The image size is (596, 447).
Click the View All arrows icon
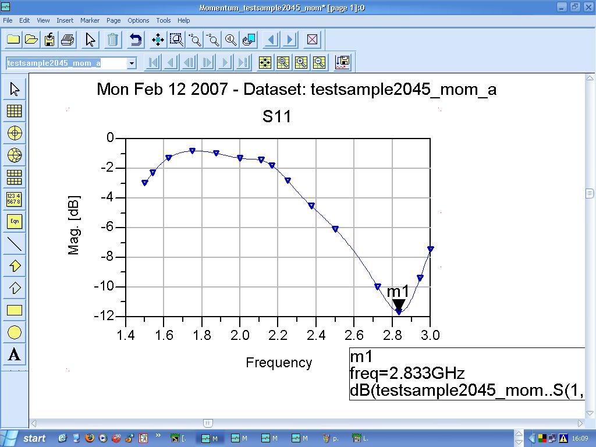[158, 40]
